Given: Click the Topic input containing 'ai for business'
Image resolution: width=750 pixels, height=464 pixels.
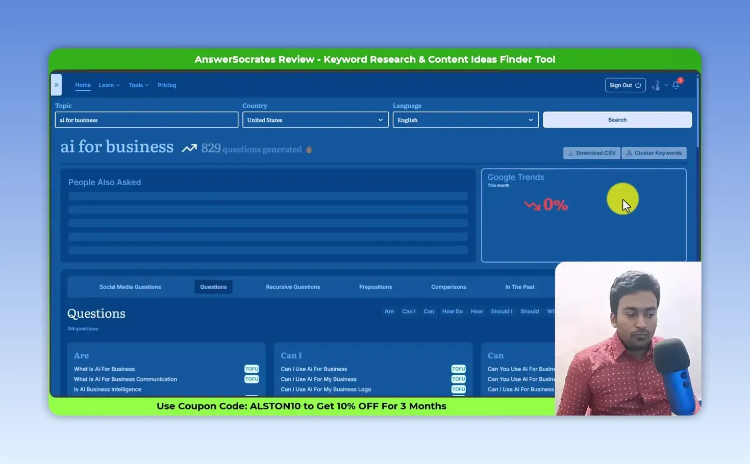Looking at the screenshot, I should pyautogui.click(x=146, y=120).
